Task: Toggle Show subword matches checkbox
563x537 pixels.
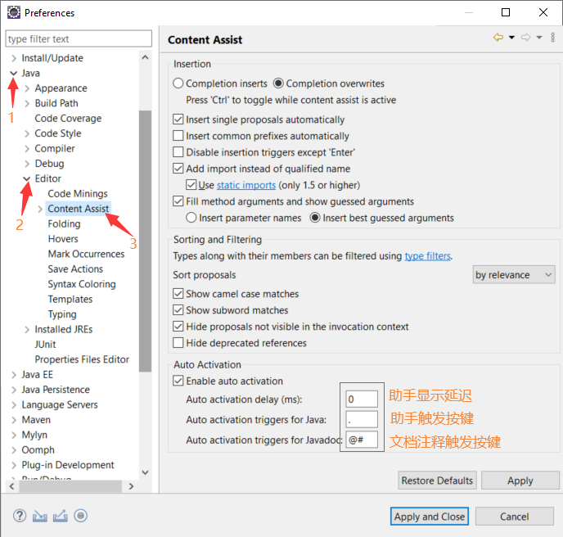Action: click(178, 310)
